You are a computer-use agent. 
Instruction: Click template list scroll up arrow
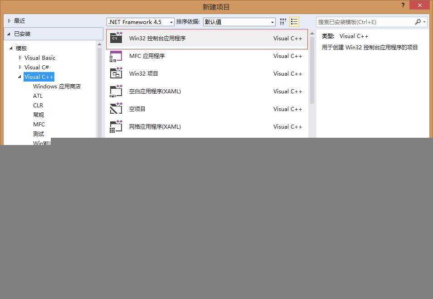(x=312, y=34)
